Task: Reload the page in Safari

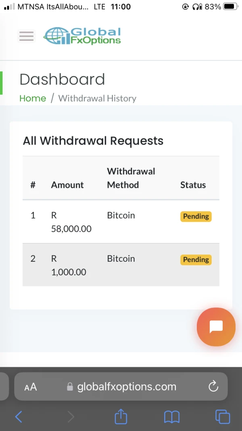Action: 213,387
